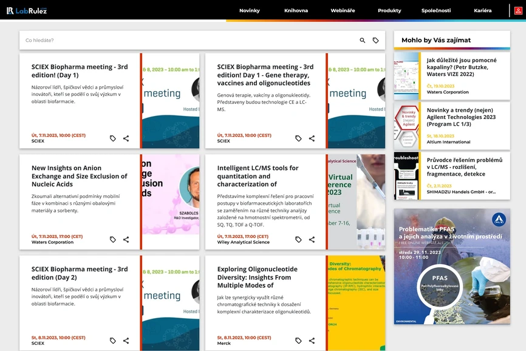Share the SCIEX Biopharma Day 1 card
This screenshot has width=526, height=351.
[x=126, y=138]
